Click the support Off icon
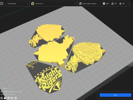The height and width of the screenshot is (100, 133). (112, 4)
